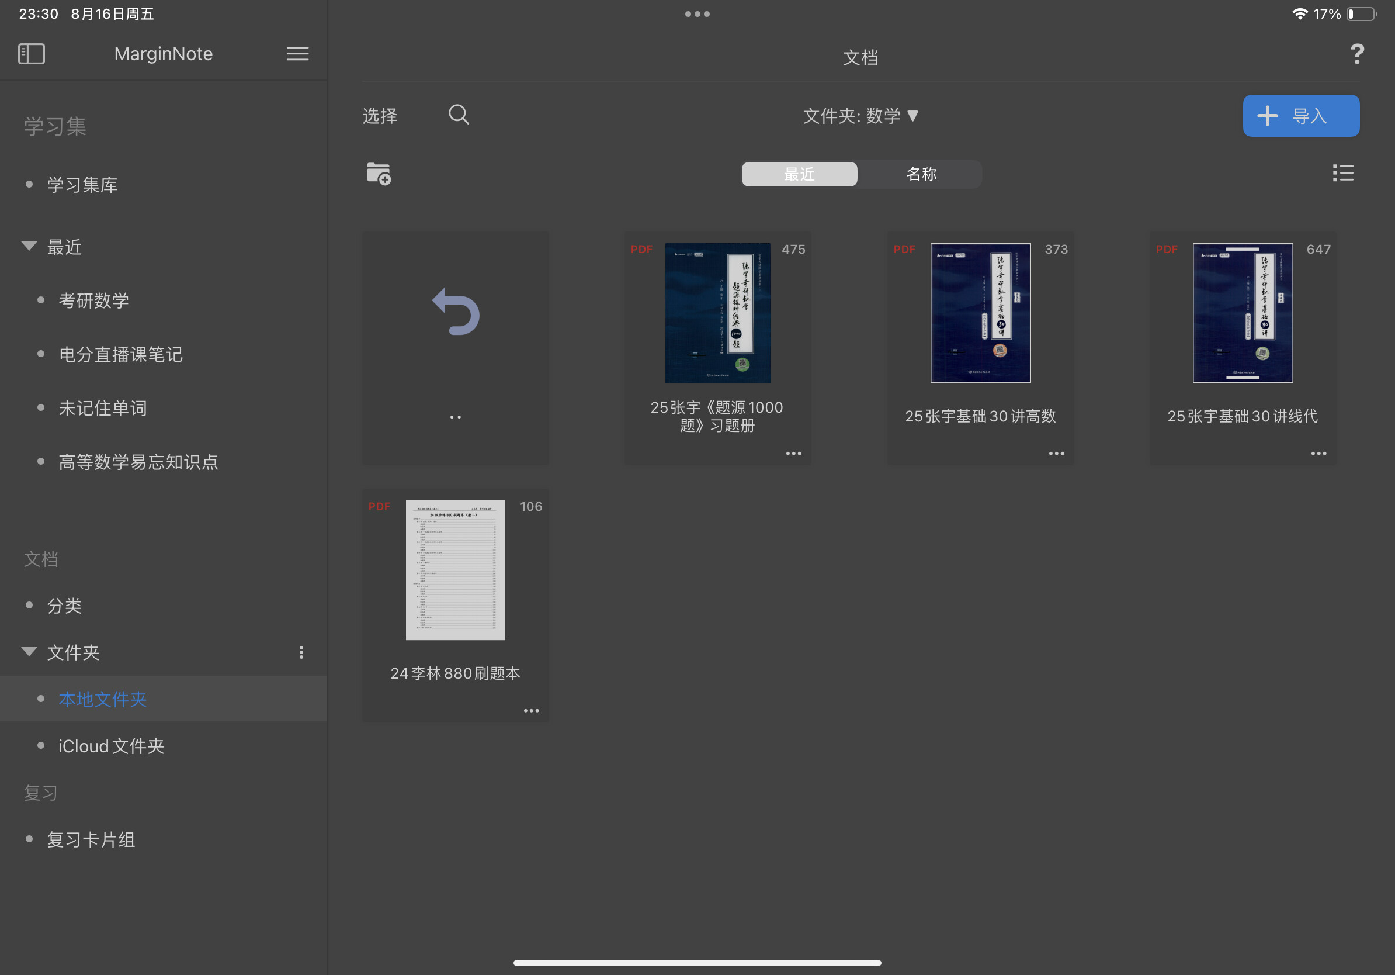Open more options for 25张宇基础30讲高数
This screenshot has height=975, width=1395.
click(x=1056, y=454)
